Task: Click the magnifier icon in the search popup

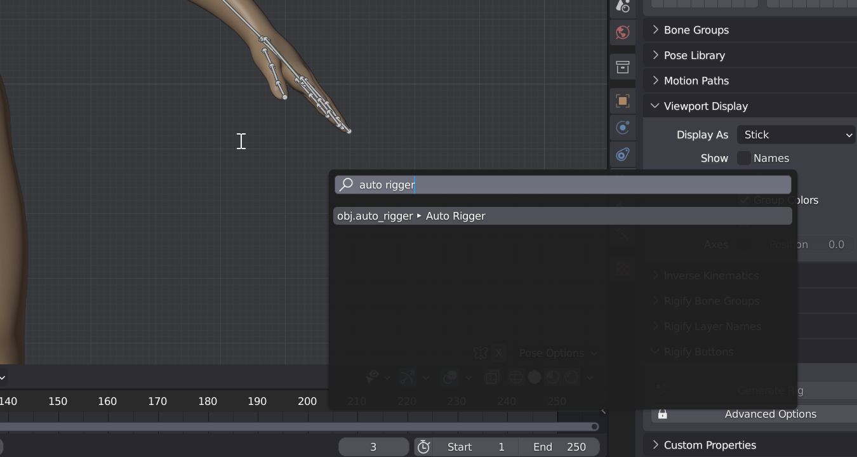Action: pyautogui.click(x=346, y=185)
